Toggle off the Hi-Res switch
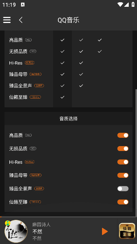The width and height of the screenshot is (137, 244). point(123,162)
